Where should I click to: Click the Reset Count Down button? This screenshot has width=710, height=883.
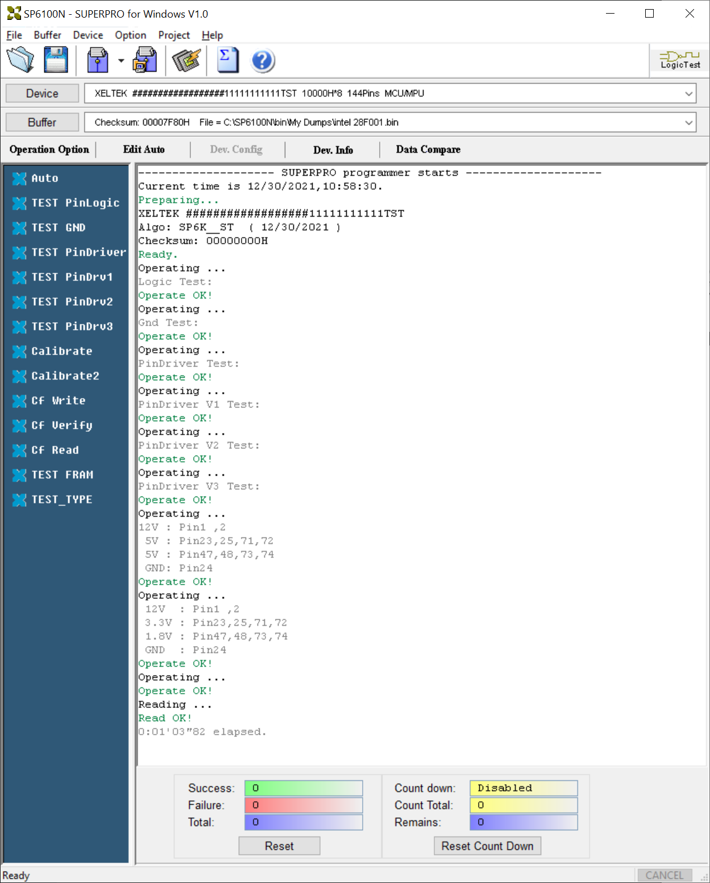(x=487, y=846)
